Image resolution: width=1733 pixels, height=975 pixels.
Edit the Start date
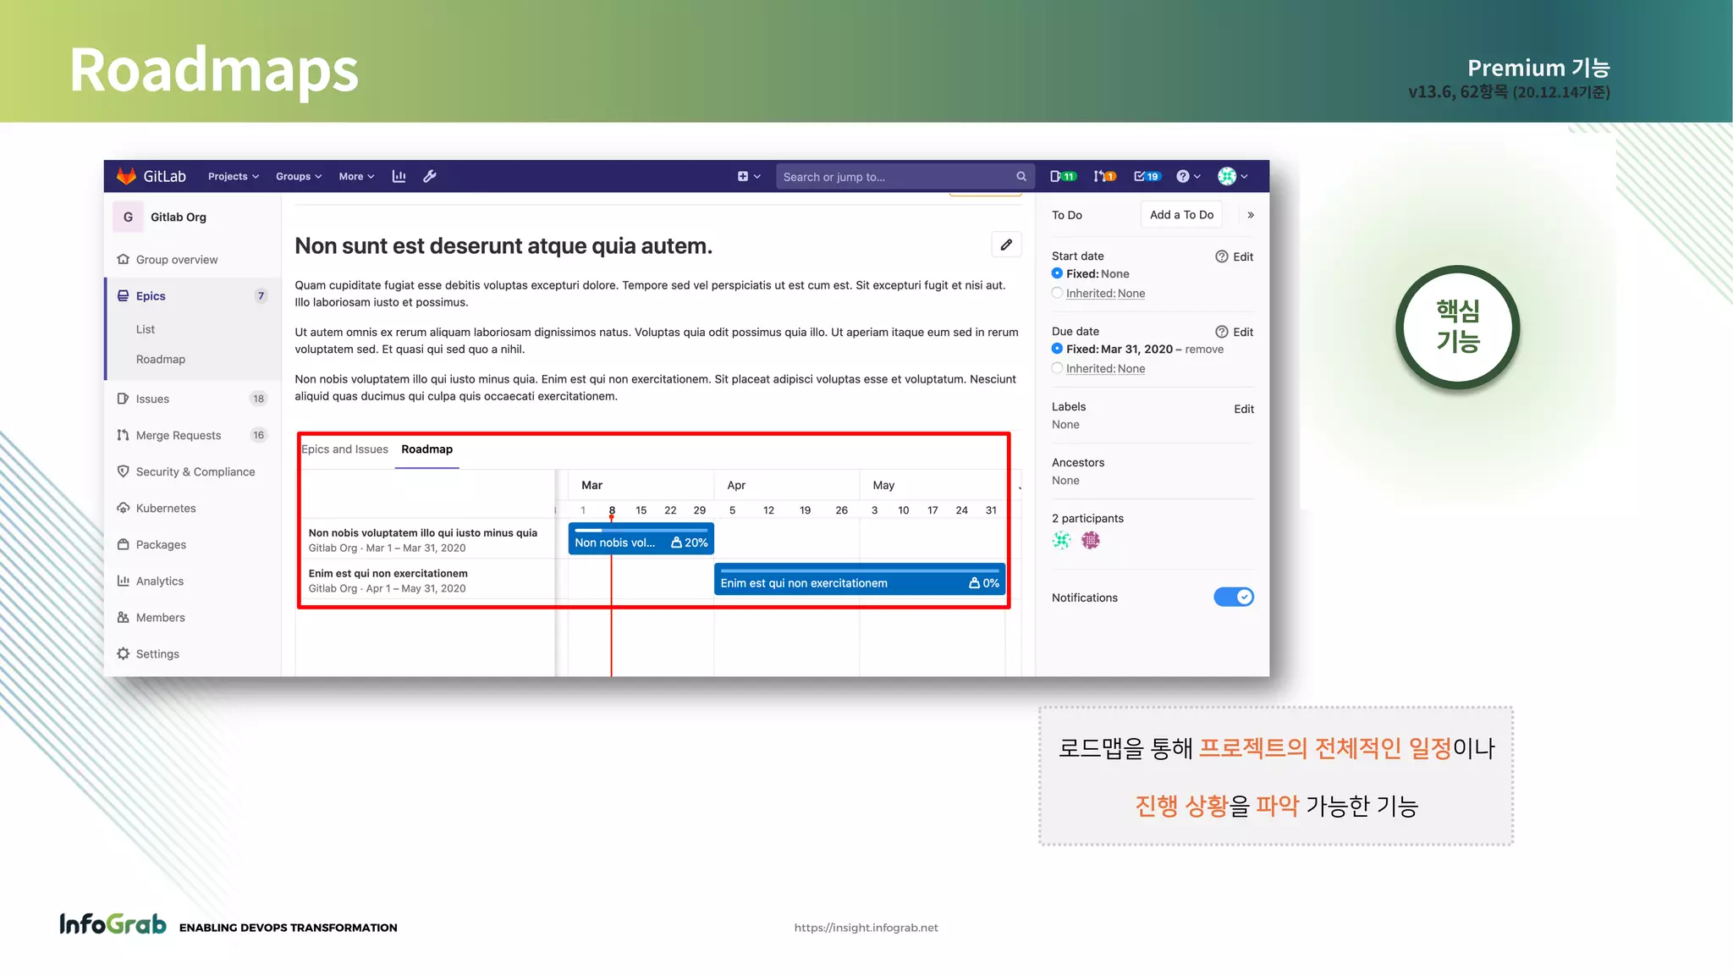1243,256
